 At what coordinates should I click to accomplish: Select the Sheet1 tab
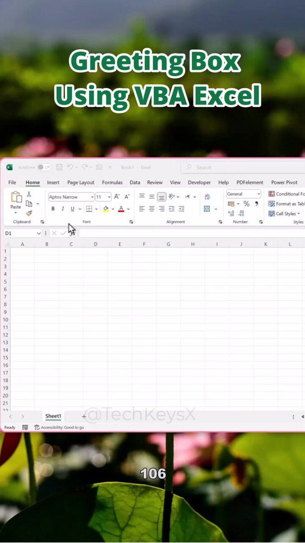[53, 416]
